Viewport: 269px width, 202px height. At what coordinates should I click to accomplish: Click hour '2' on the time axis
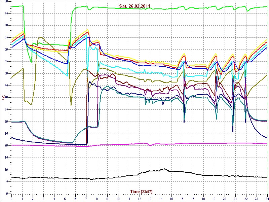coord(33,198)
